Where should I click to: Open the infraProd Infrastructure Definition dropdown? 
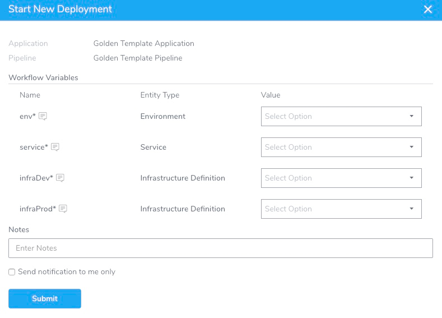(x=341, y=209)
